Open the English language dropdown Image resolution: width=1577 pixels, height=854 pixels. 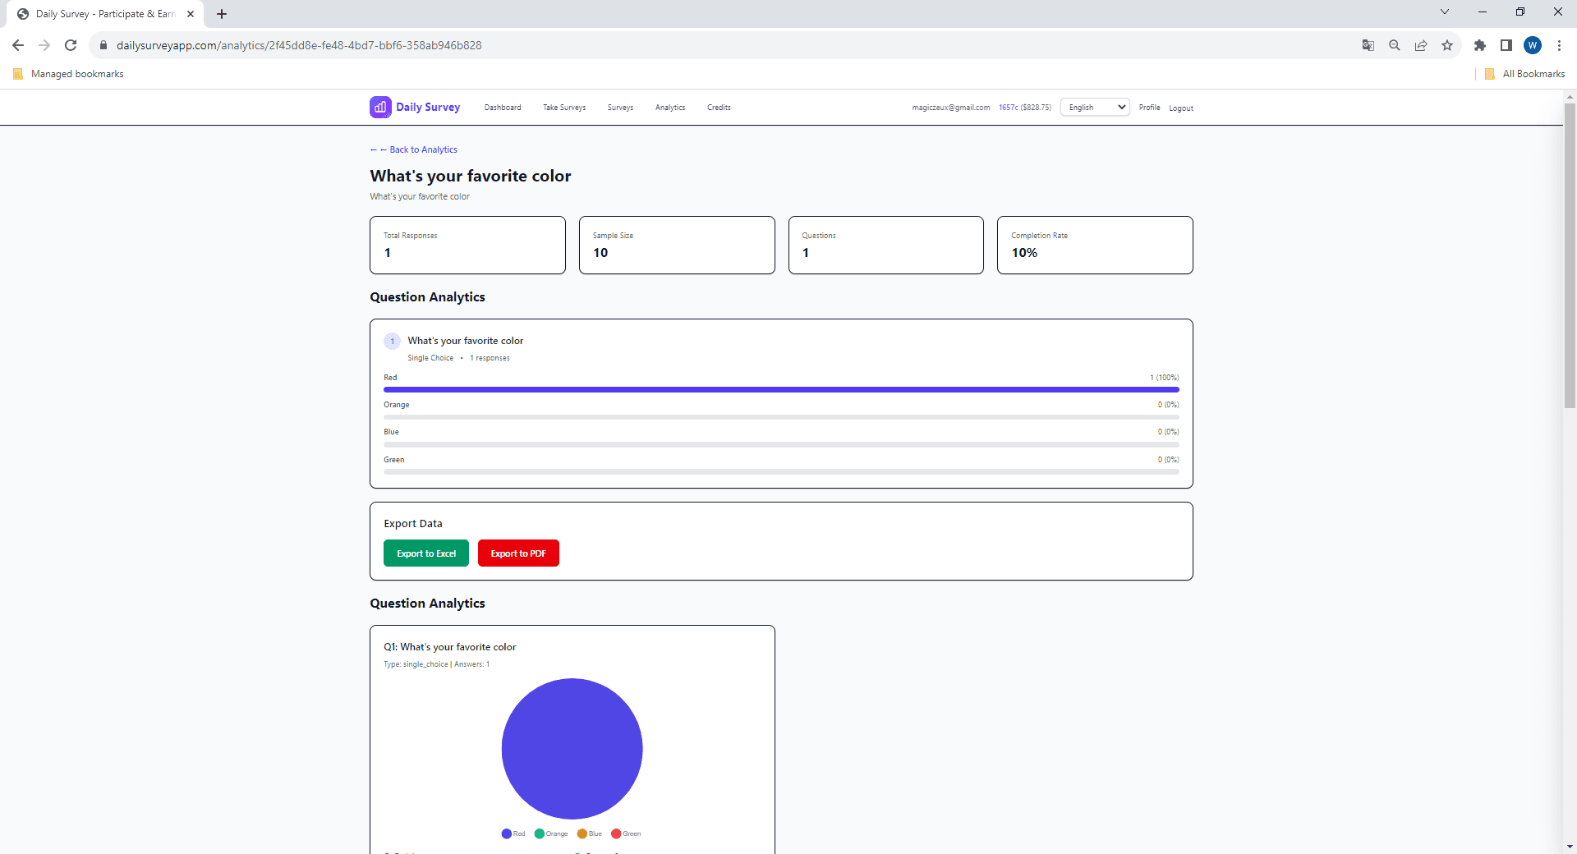1094,107
